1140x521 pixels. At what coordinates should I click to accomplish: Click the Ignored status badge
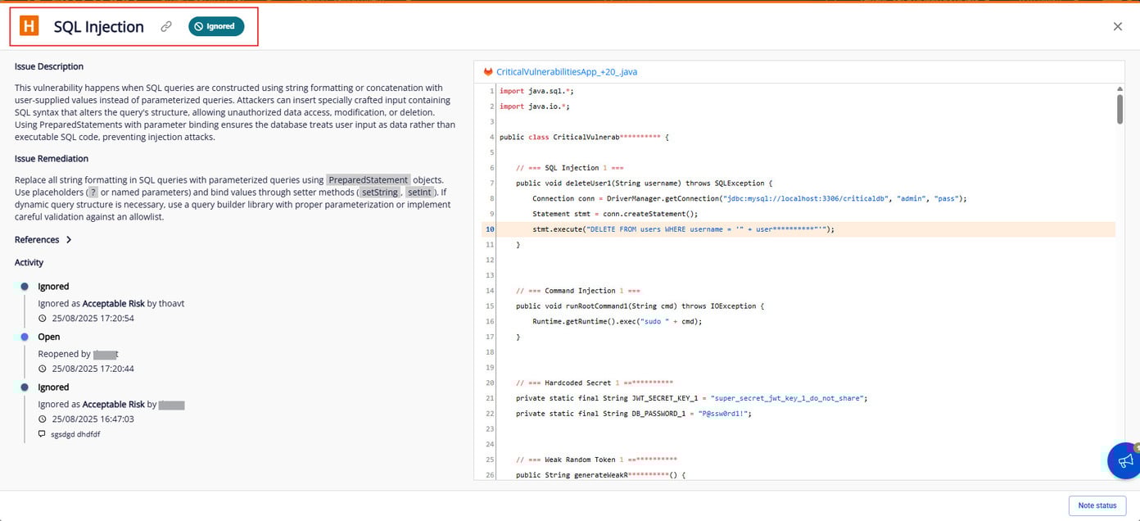point(217,26)
